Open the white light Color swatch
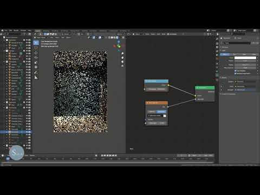 coord(245,58)
